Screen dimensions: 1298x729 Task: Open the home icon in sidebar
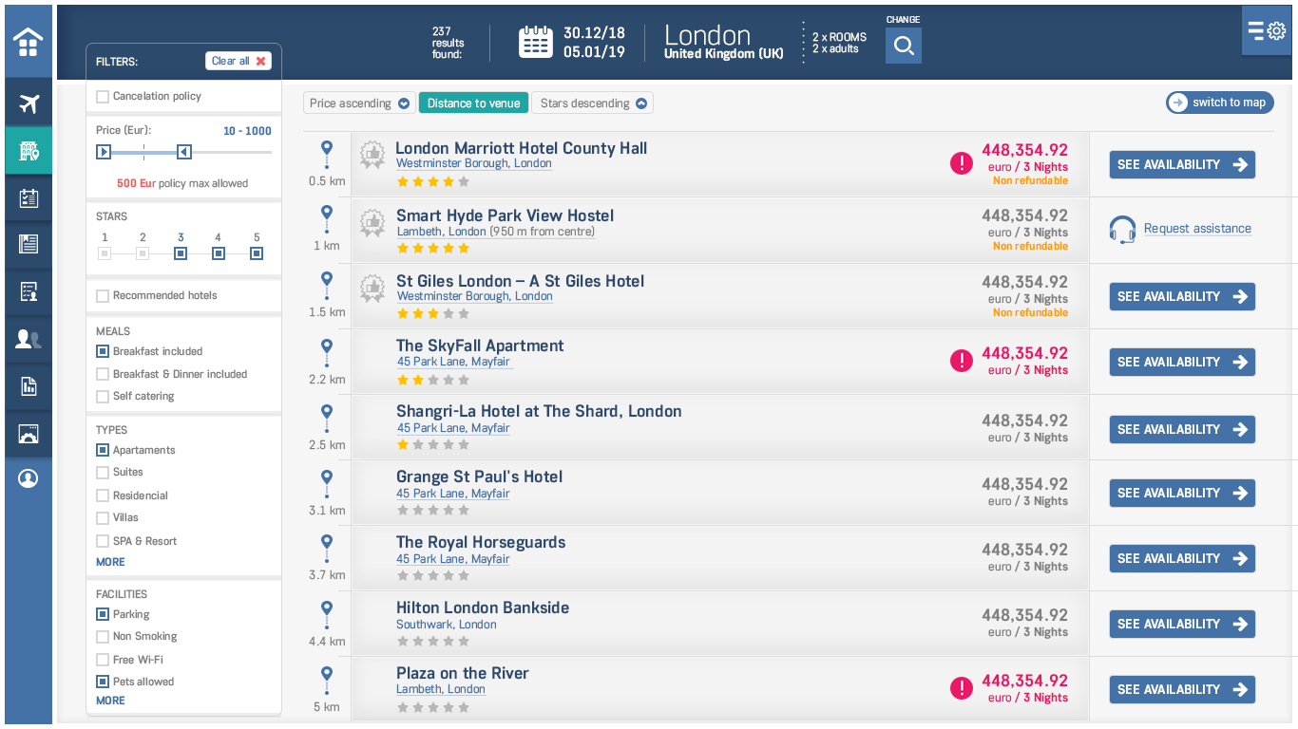pyautogui.click(x=29, y=42)
